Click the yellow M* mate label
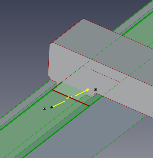 69,98
